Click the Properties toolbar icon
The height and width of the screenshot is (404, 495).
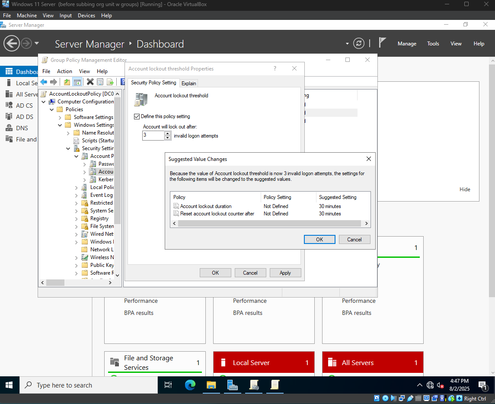(100, 82)
